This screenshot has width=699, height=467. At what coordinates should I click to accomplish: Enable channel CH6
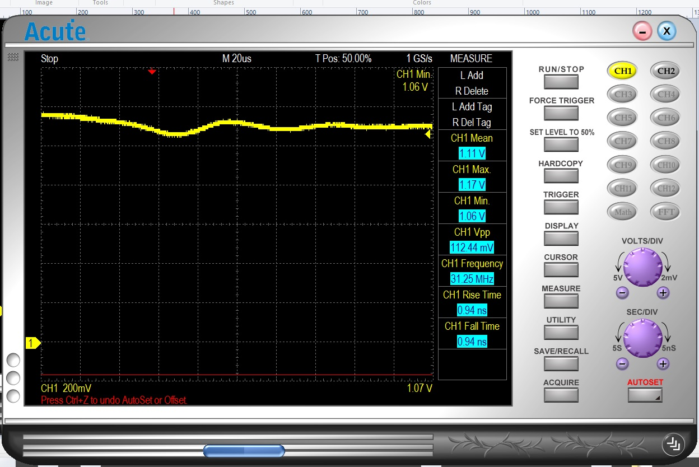coord(666,118)
